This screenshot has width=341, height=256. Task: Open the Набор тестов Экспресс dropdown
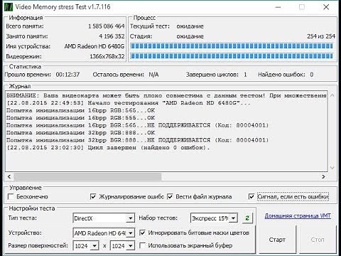point(233,218)
